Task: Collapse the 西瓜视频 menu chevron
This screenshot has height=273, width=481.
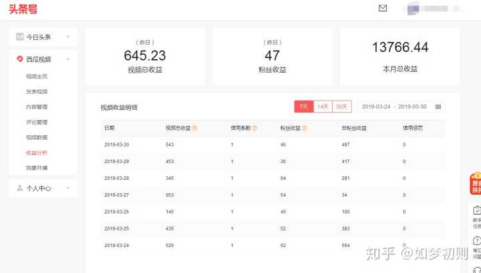Action: (68, 59)
